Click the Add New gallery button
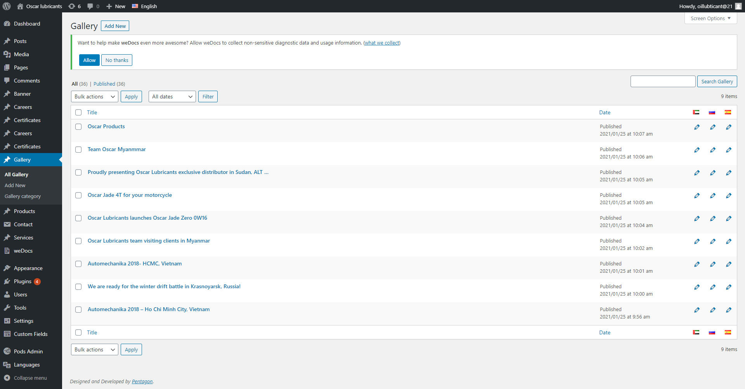The image size is (745, 389). pyautogui.click(x=115, y=26)
